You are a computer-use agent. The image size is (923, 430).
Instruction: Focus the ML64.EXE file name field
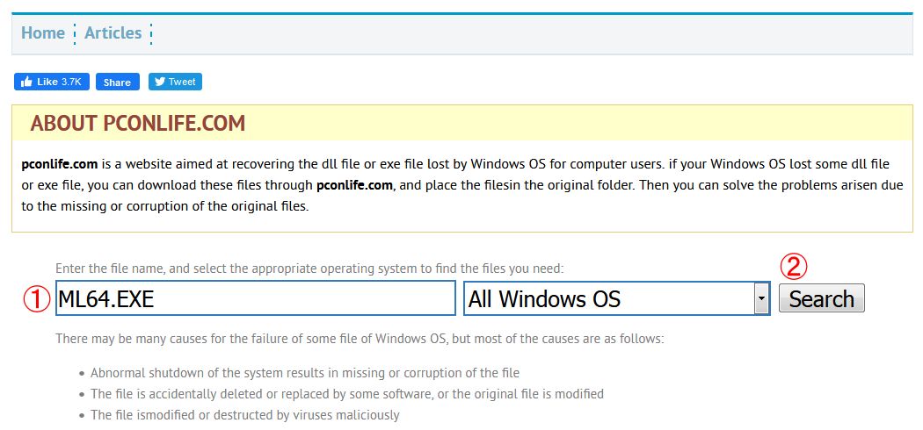tap(255, 299)
